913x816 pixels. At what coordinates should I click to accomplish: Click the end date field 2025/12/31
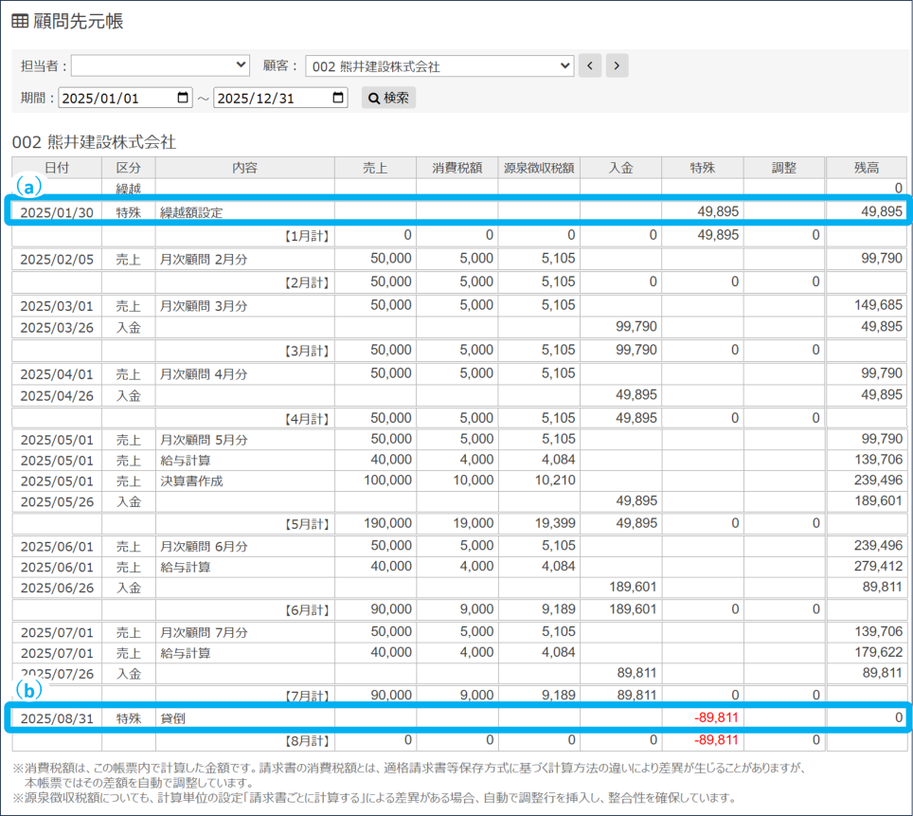pos(271,98)
